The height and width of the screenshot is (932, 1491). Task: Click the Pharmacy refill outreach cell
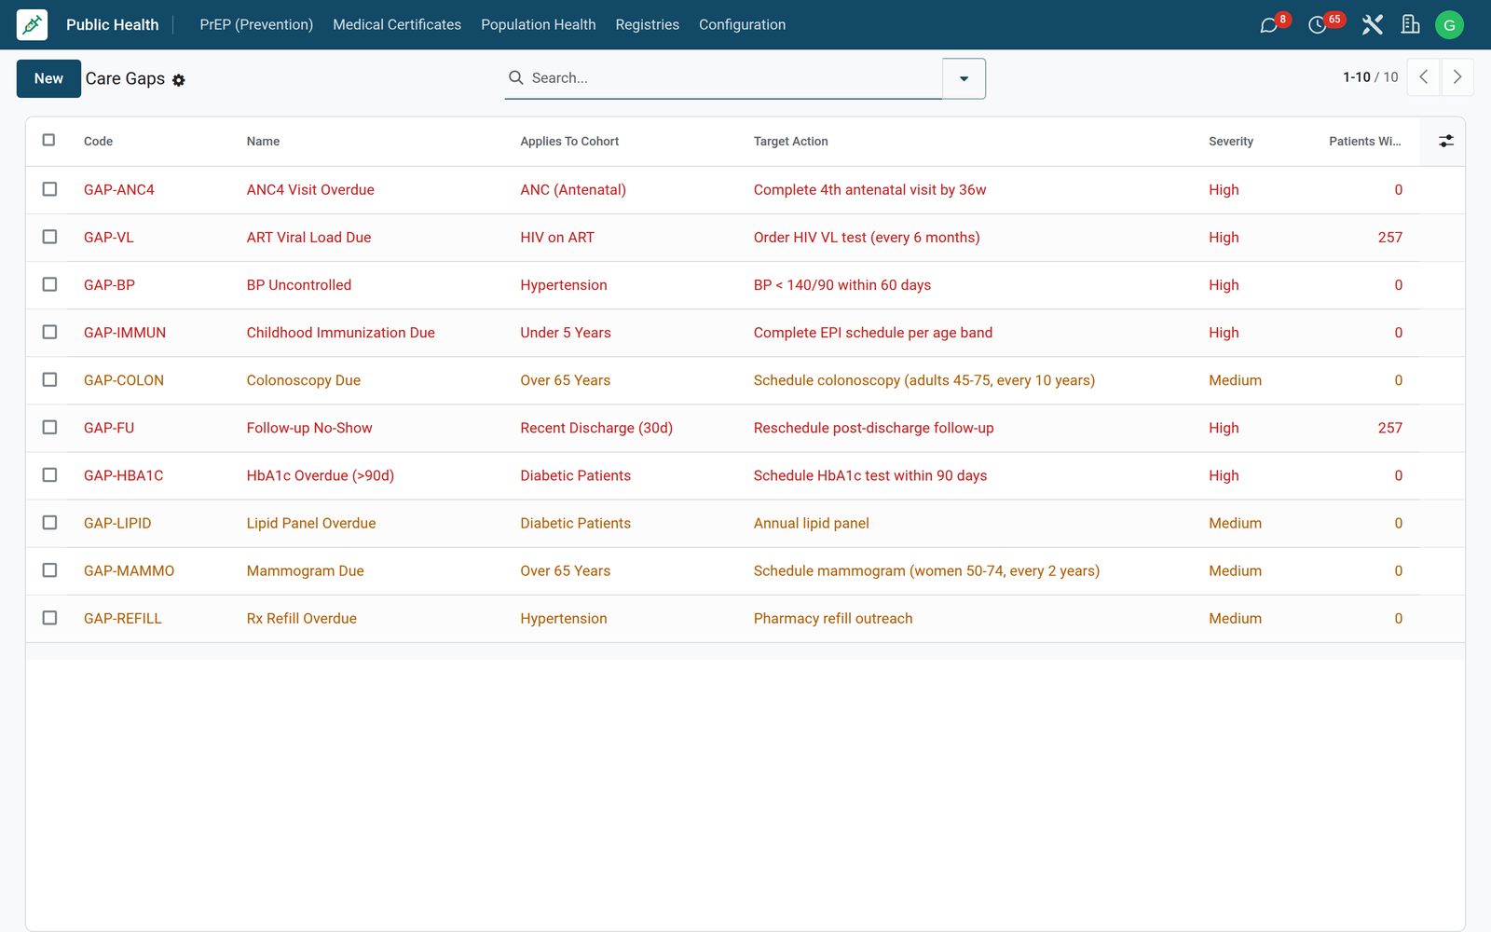pos(832,618)
